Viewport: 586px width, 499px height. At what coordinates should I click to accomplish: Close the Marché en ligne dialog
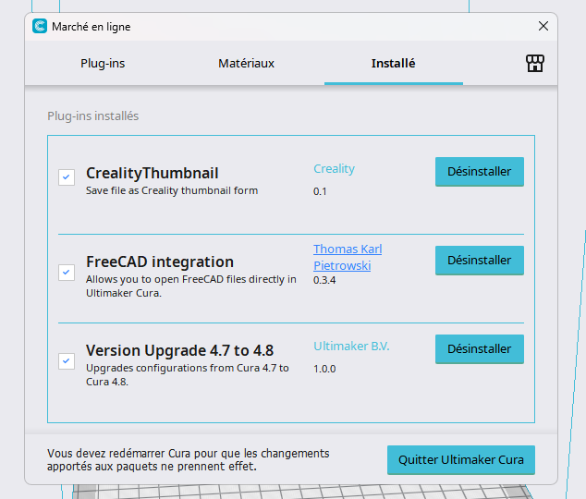point(543,26)
